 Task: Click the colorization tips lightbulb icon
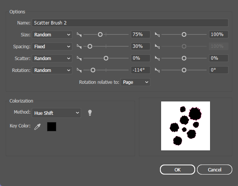(x=90, y=113)
